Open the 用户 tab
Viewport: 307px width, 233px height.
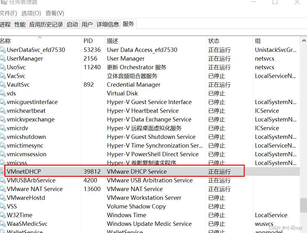tap(87, 24)
